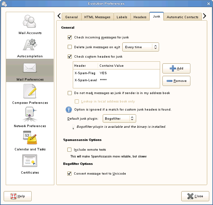Click the Help button
Screen dimensions: 213x205
click(18, 196)
